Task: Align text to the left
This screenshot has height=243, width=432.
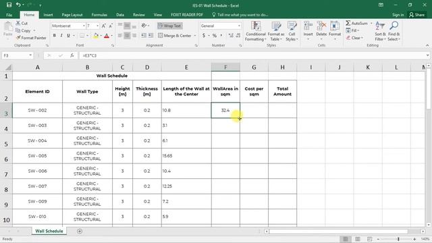Action: click(x=120, y=36)
